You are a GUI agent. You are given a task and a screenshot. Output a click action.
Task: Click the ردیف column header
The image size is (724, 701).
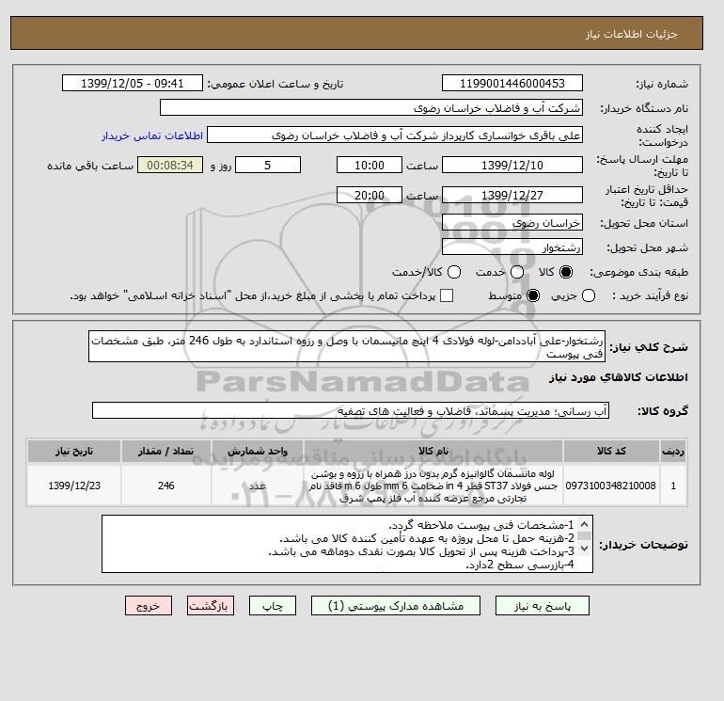tap(673, 451)
